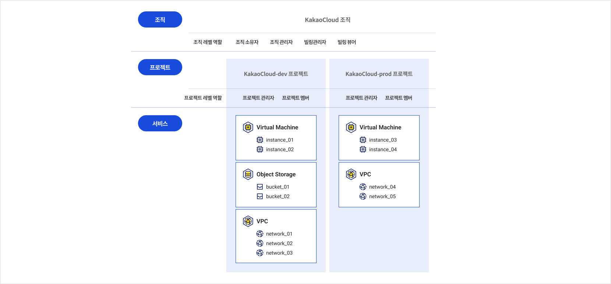
Task: Click the network icon next to network_03
Action: pyautogui.click(x=260, y=253)
